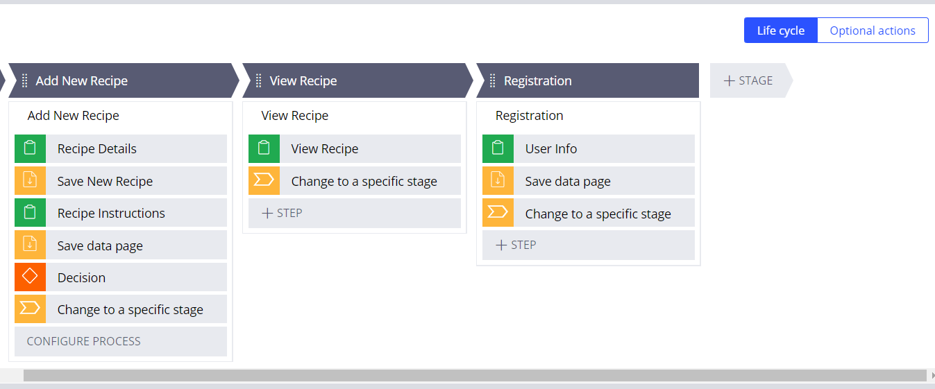Add a step under Registration process

pyautogui.click(x=516, y=245)
